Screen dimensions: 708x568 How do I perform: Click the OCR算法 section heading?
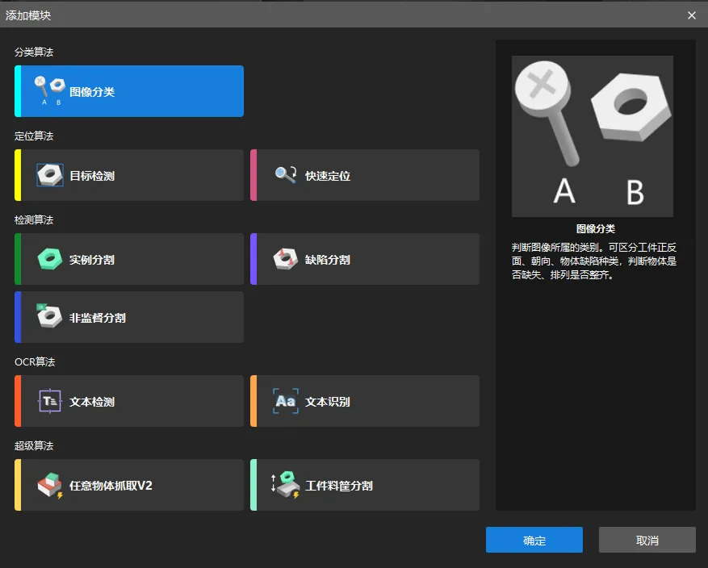[x=35, y=361]
